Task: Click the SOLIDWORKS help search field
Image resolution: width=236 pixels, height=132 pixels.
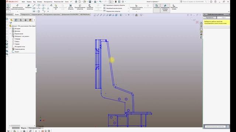Action: tap(193, 1)
